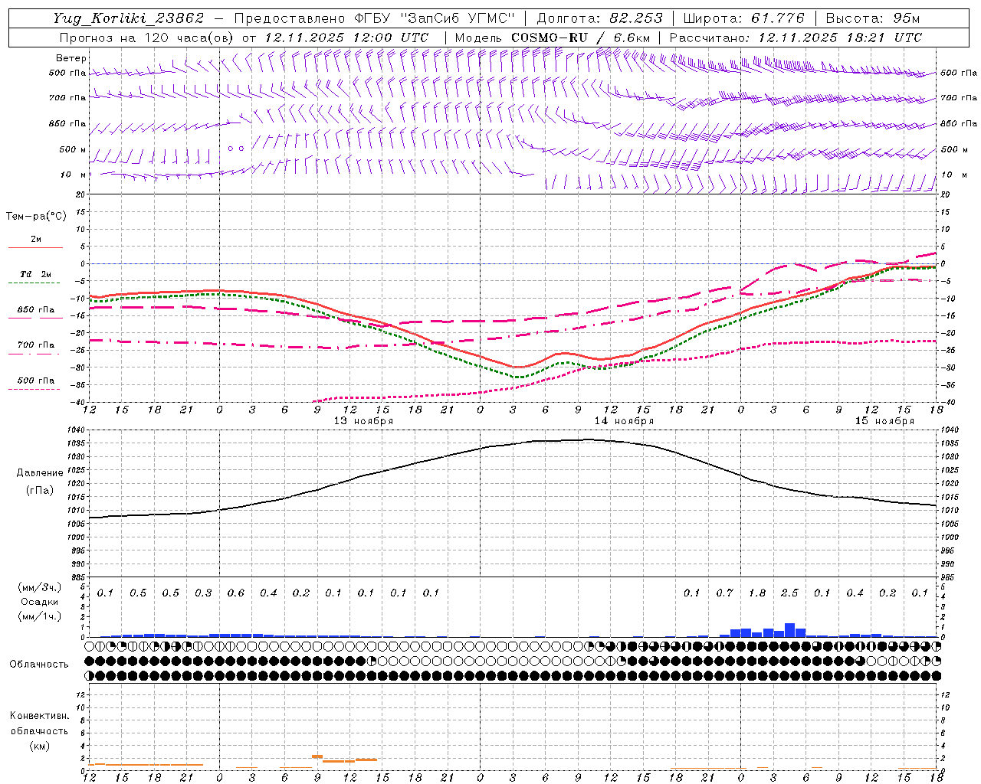Click the "Давление" pressure panel label

click(40, 473)
